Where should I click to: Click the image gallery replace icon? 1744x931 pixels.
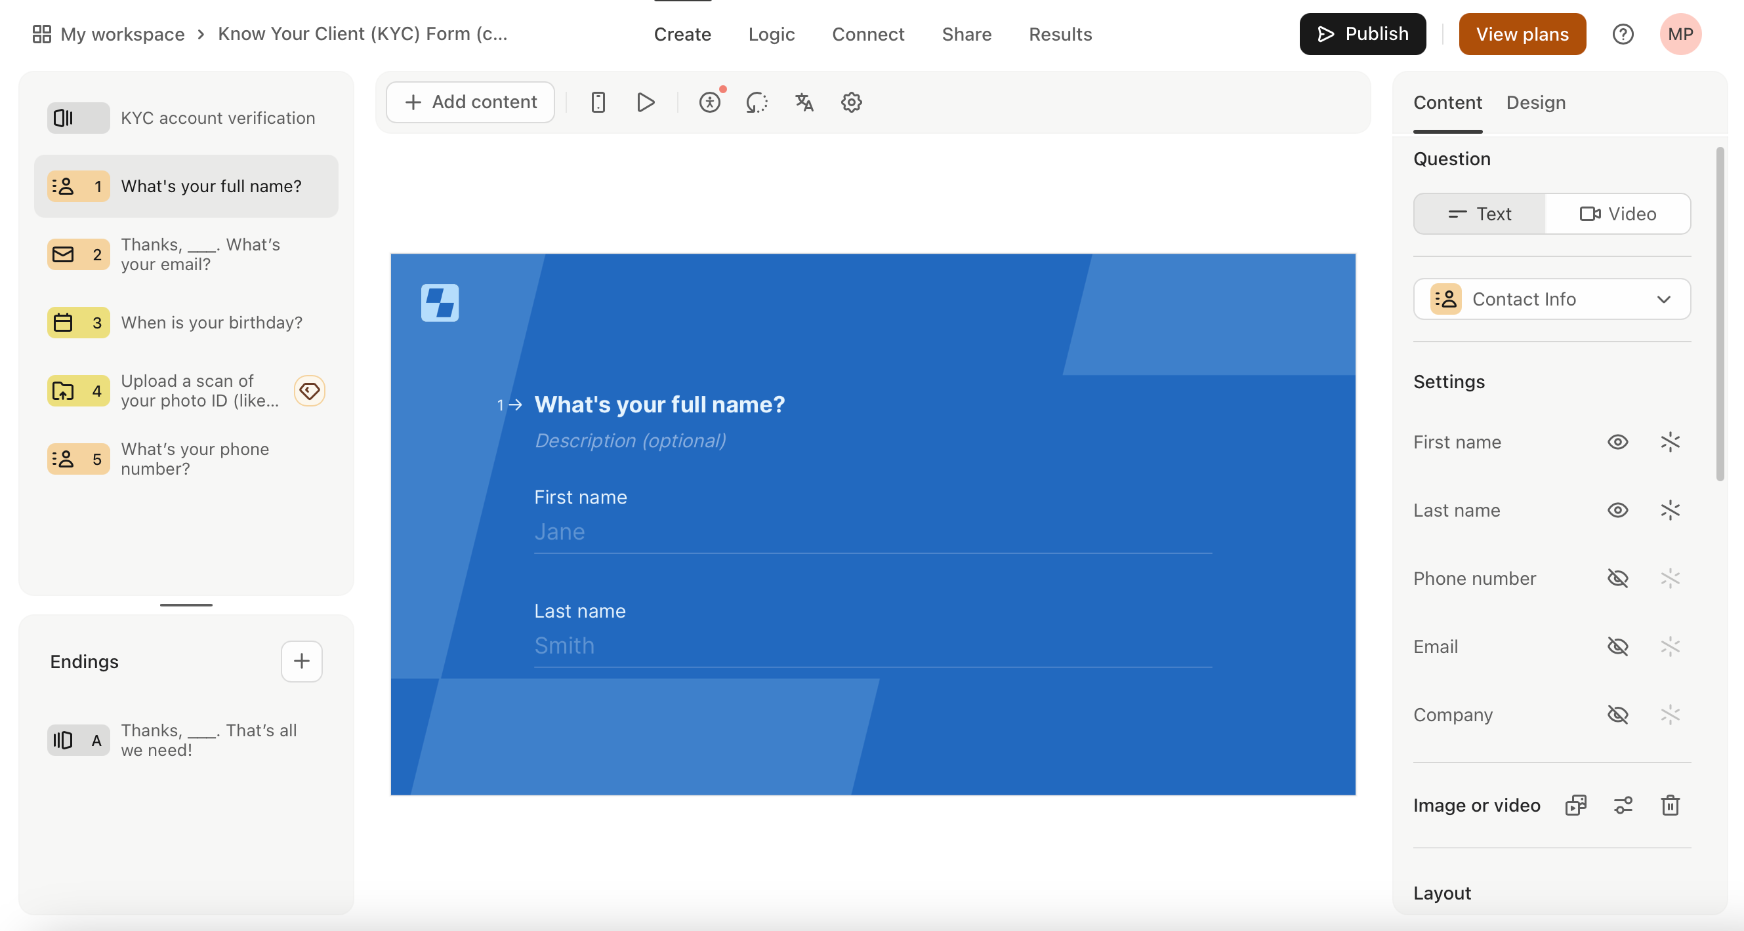[x=1575, y=805]
